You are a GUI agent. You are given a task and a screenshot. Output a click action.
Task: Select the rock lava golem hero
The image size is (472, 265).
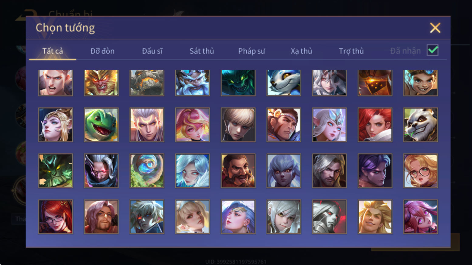click(147, 83)
